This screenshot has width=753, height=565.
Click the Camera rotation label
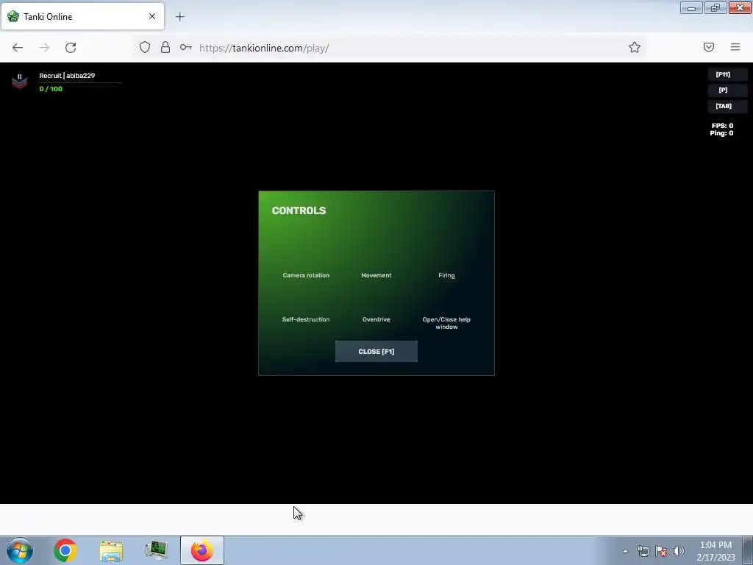click(x=306, y=275)
